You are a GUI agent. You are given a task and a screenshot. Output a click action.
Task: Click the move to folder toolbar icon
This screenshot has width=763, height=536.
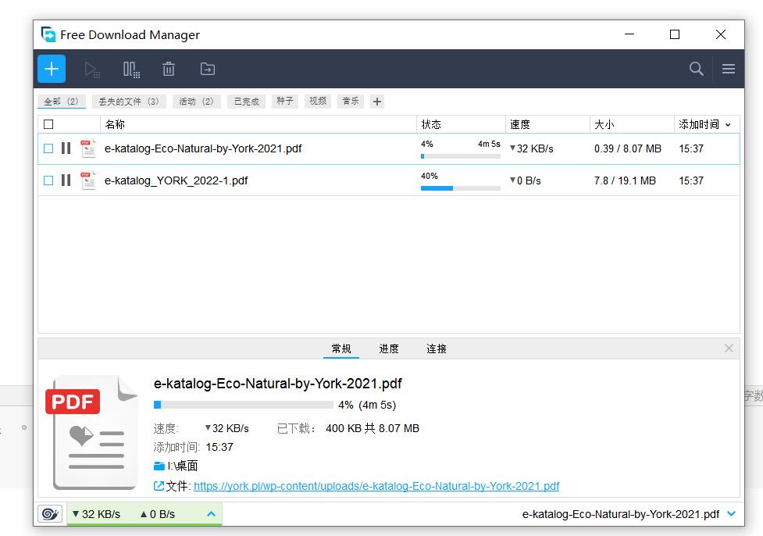[x=208, y=70]
